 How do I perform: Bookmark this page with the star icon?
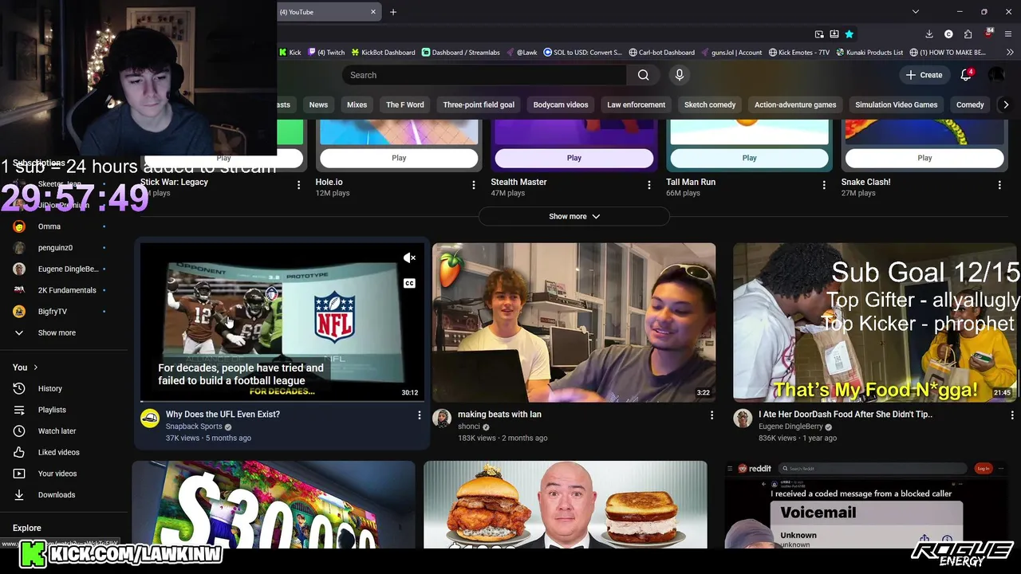pyautogui.click(x=850, y=34)
